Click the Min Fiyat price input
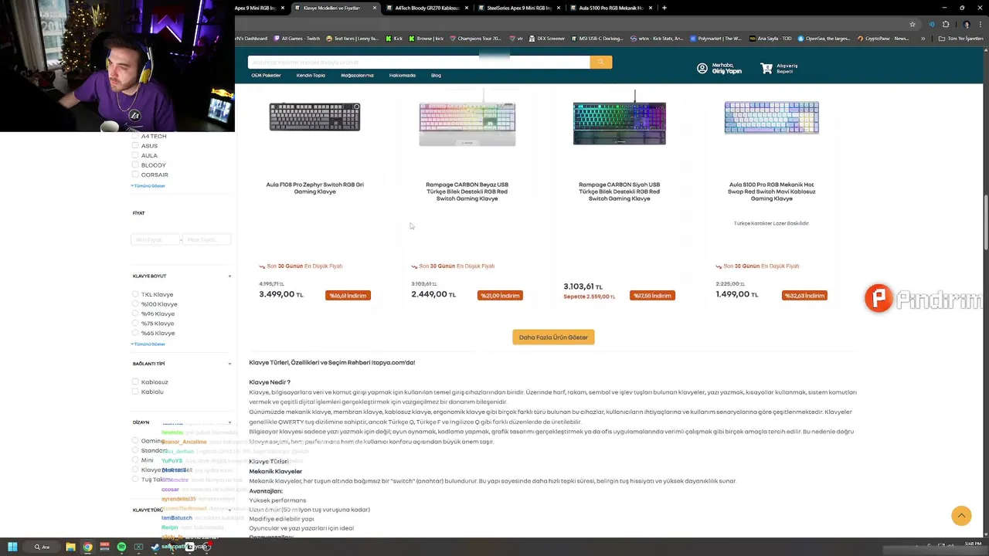 tap(155, 239)
